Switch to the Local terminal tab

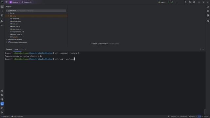click(x=16, y=49)
